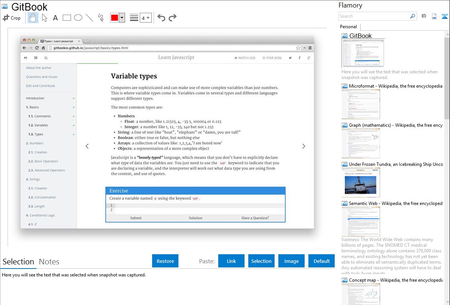This screenshot has height=305, width=450.
Task: Click the Default paste button
Action: pos(322,261)
